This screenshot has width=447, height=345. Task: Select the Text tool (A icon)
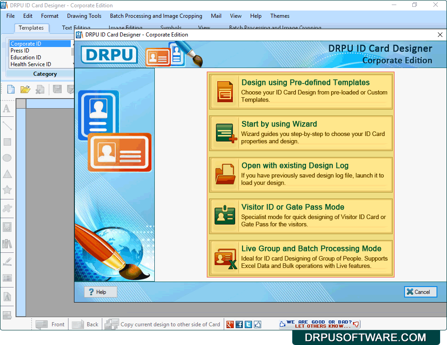click(x=7, y=109)
